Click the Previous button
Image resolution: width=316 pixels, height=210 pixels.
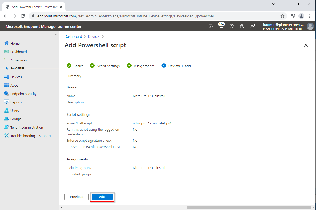click(x=77, y=197)
